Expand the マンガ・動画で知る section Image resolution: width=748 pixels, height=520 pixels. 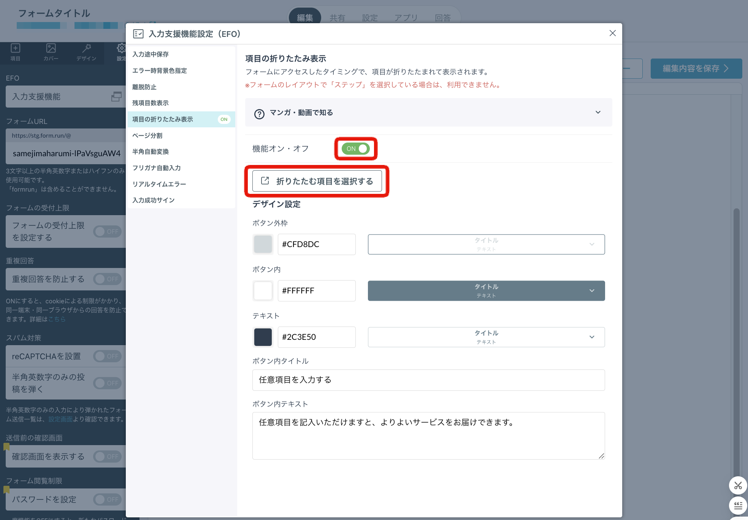click(428, 113)
